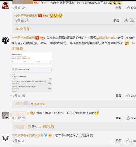This screenshot has width=136, height=147.
Task: Open the 评论配图 image link
Action: pyautogui.click(x=17, y=48)
